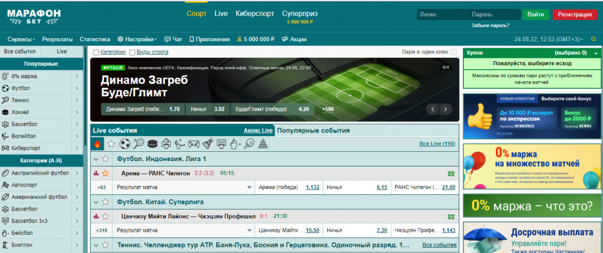Switch to the Популярные события tab

[x=313, y=131]
